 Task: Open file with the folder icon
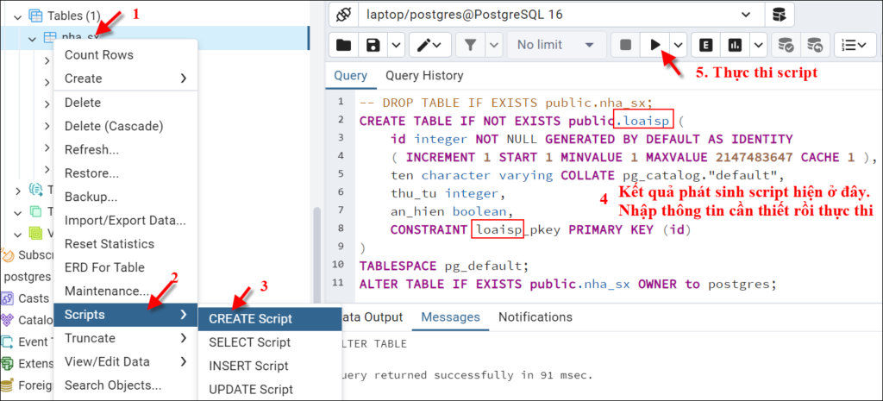343,45
